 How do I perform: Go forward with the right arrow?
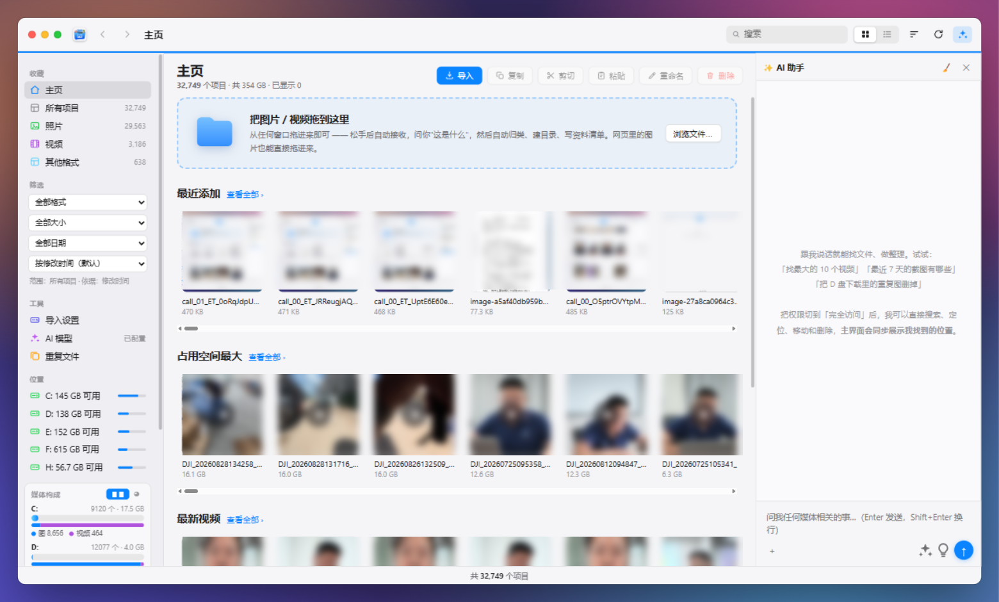click(127, 35)
